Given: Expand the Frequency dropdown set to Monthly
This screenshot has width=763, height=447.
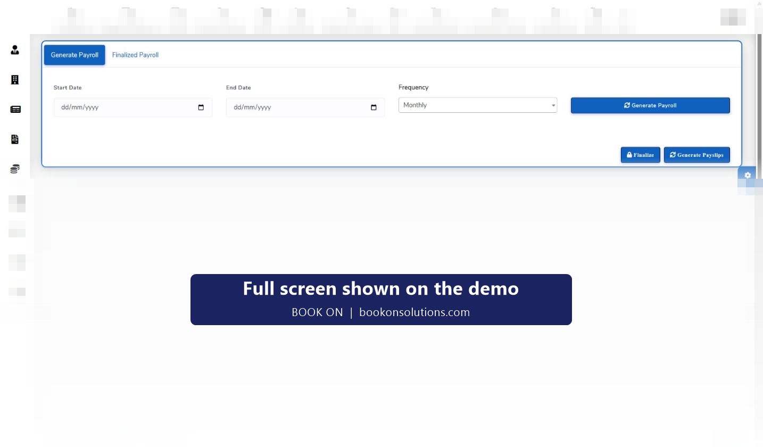Looking at the screenshot, I should [478, 105].
